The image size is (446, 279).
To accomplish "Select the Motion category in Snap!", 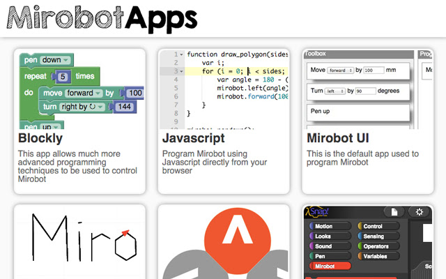I will tap(330, 226).
